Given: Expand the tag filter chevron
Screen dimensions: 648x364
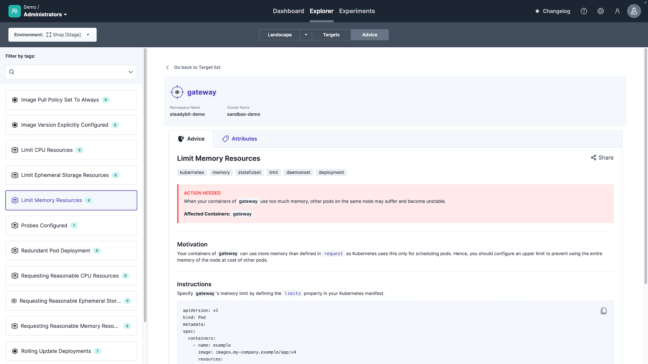Looking at the screenshot, I should [x=131, y=72].
